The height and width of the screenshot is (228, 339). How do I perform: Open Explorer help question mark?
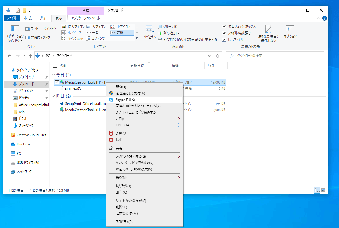pyautogui.click(x=324, y=18)
